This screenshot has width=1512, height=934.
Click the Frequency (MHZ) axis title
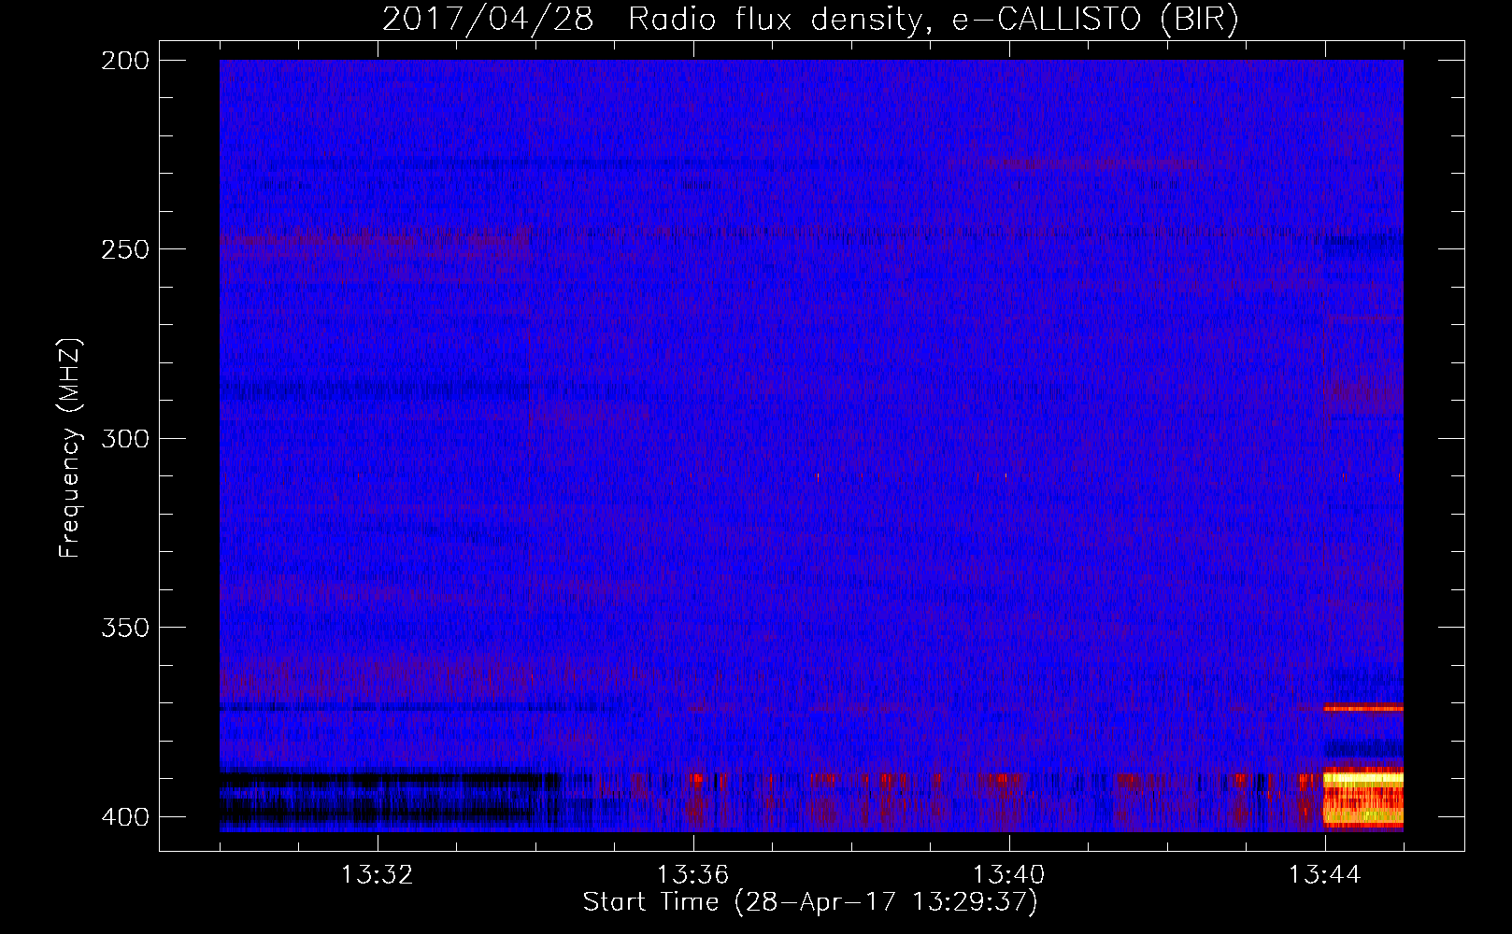coord(70,447)
